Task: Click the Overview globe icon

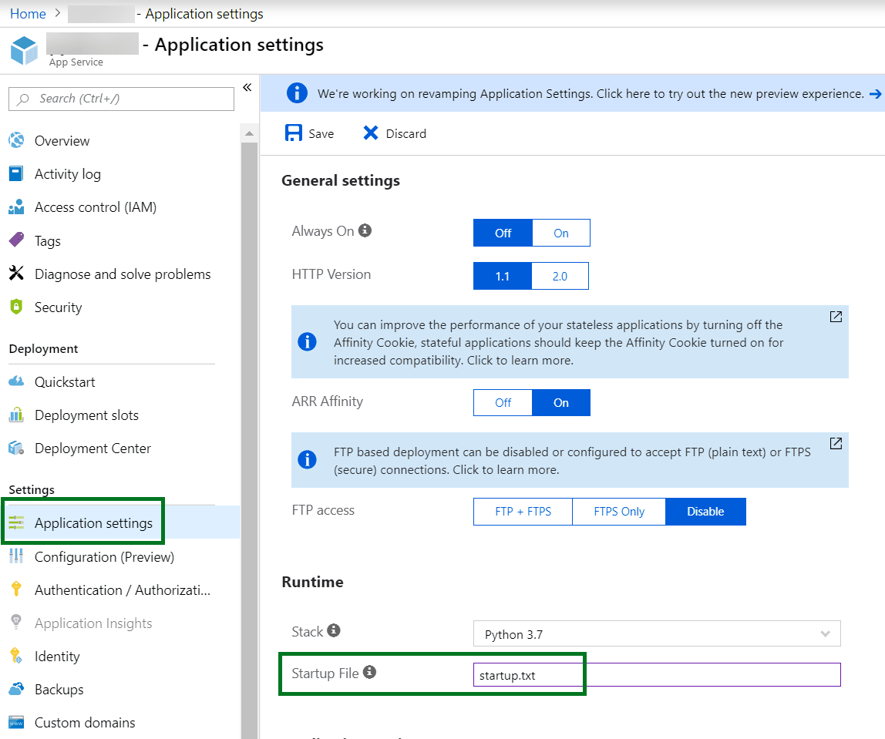Action: pos(16,140)
